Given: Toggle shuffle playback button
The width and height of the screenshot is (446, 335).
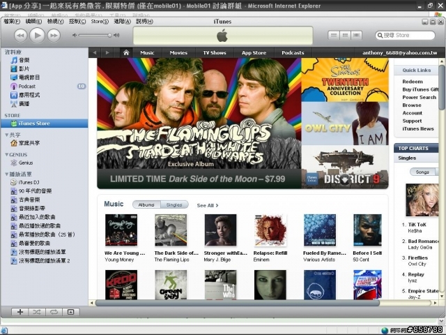Looking at the screenshot, I should (x=37, y=312).
